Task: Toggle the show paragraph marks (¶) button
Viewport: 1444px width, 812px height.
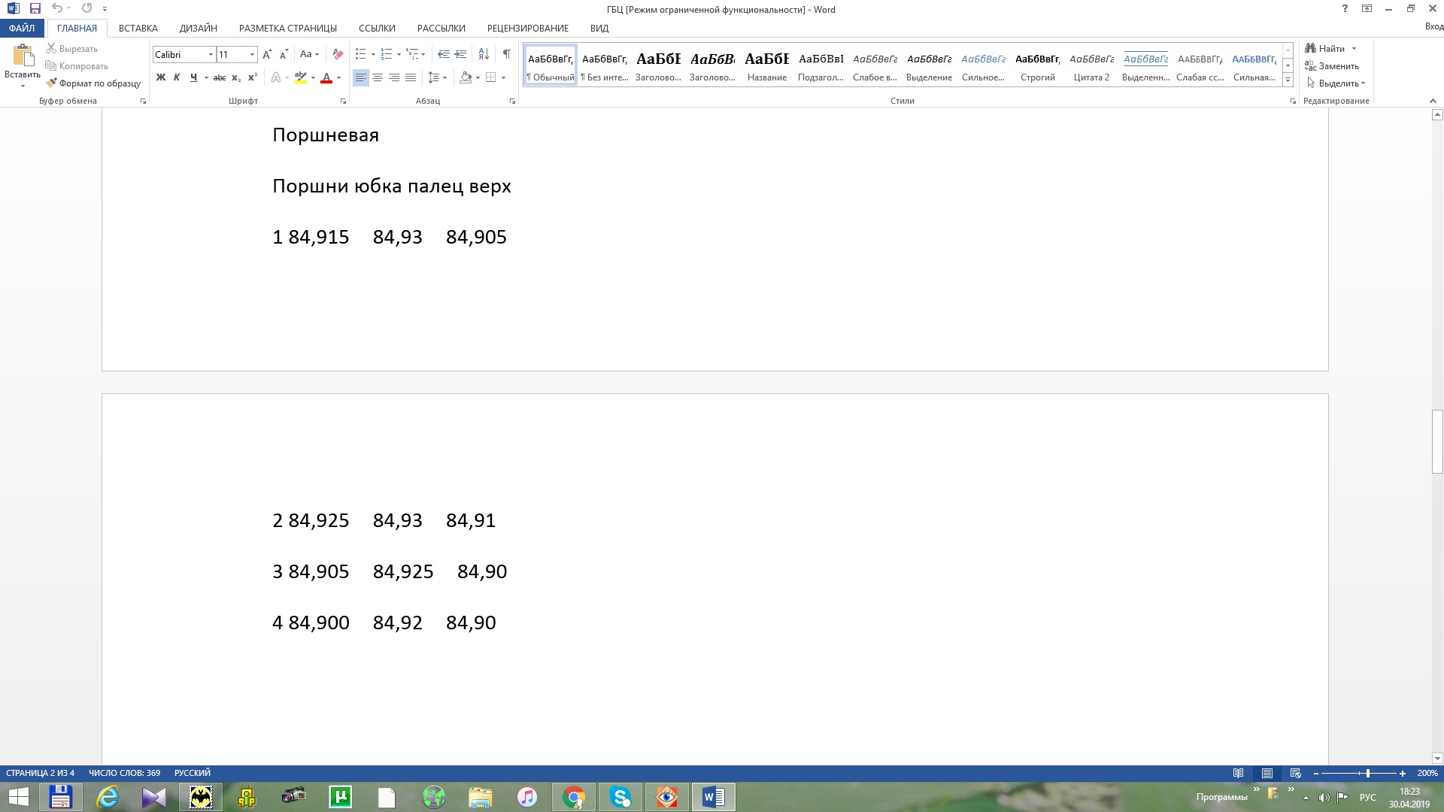Action: coord(506,54)
